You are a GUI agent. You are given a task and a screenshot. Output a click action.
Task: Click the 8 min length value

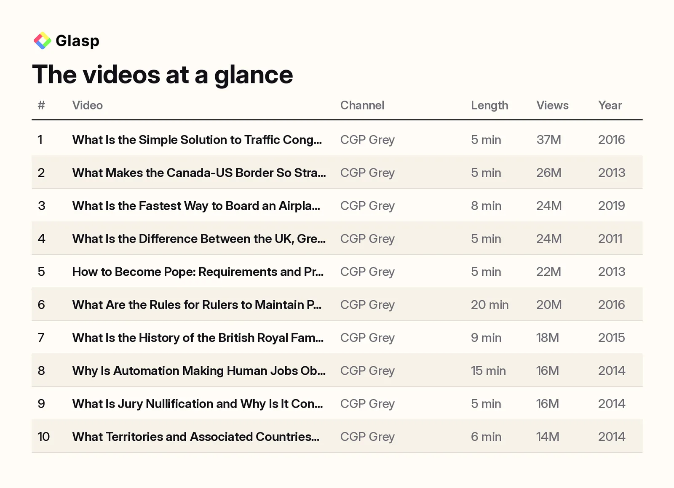[486, 206]
